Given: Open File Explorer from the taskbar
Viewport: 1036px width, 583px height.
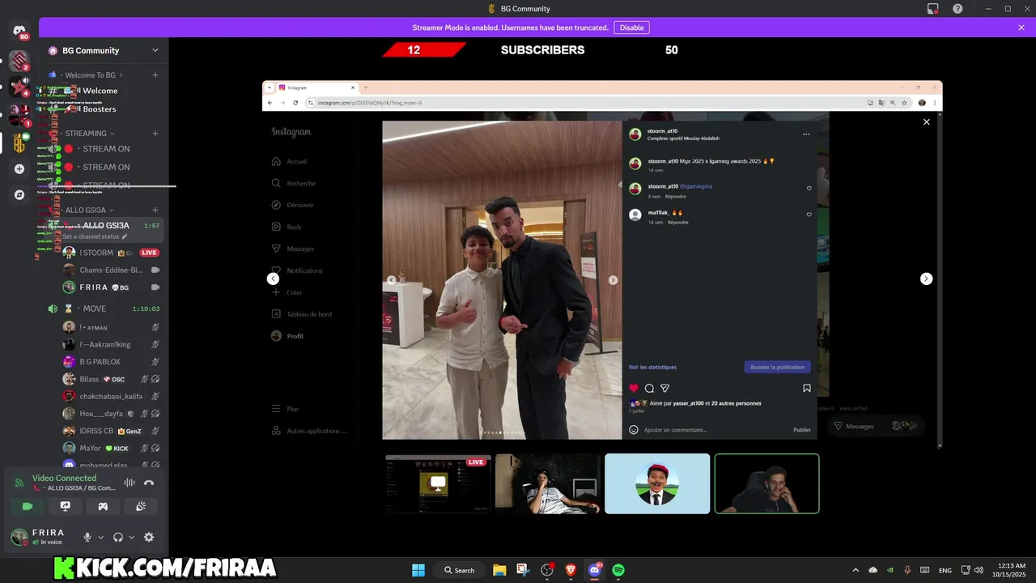Looking at the screenshot, I should click(499, 570).
